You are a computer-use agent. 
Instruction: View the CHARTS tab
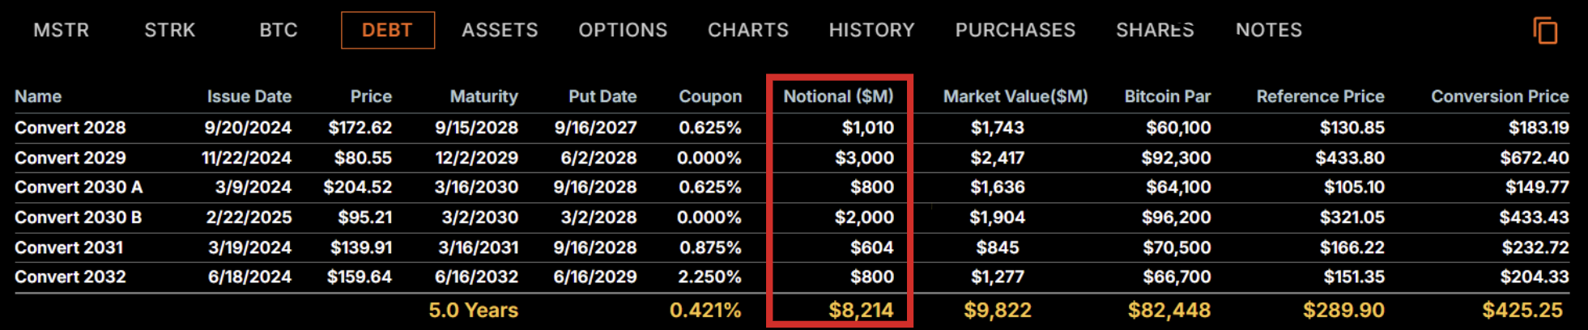(748, 31)
